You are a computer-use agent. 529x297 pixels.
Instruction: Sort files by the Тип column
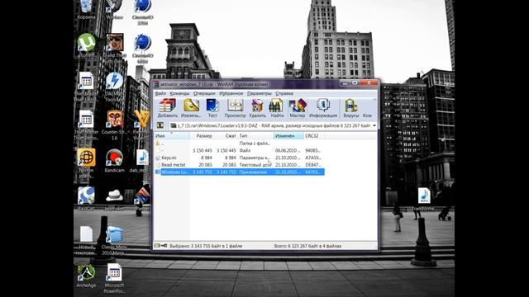click(255, 135)
